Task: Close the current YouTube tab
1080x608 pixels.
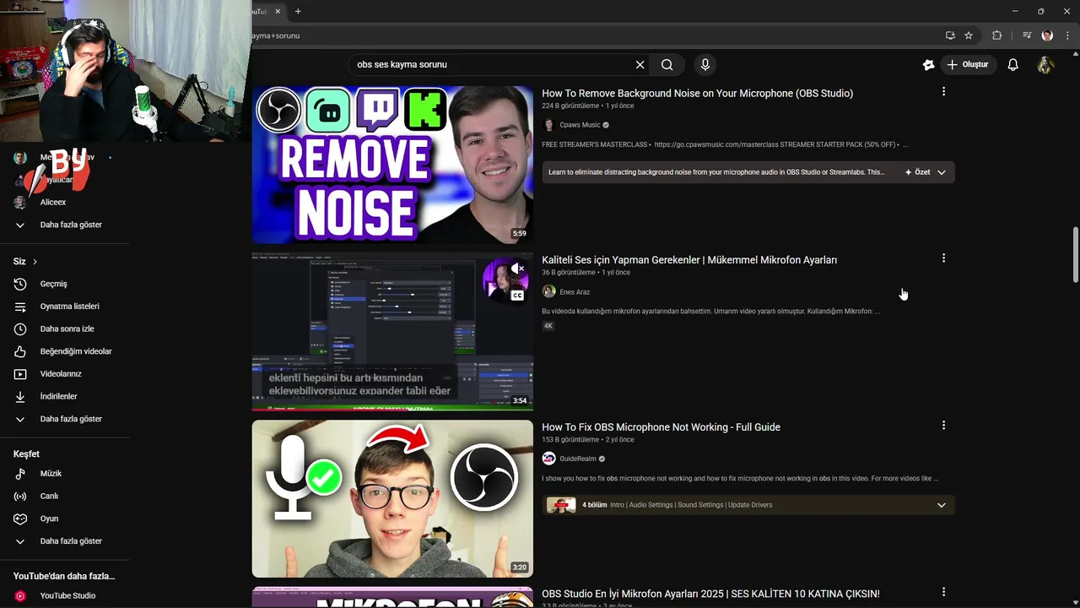Action: pos(278,11)
